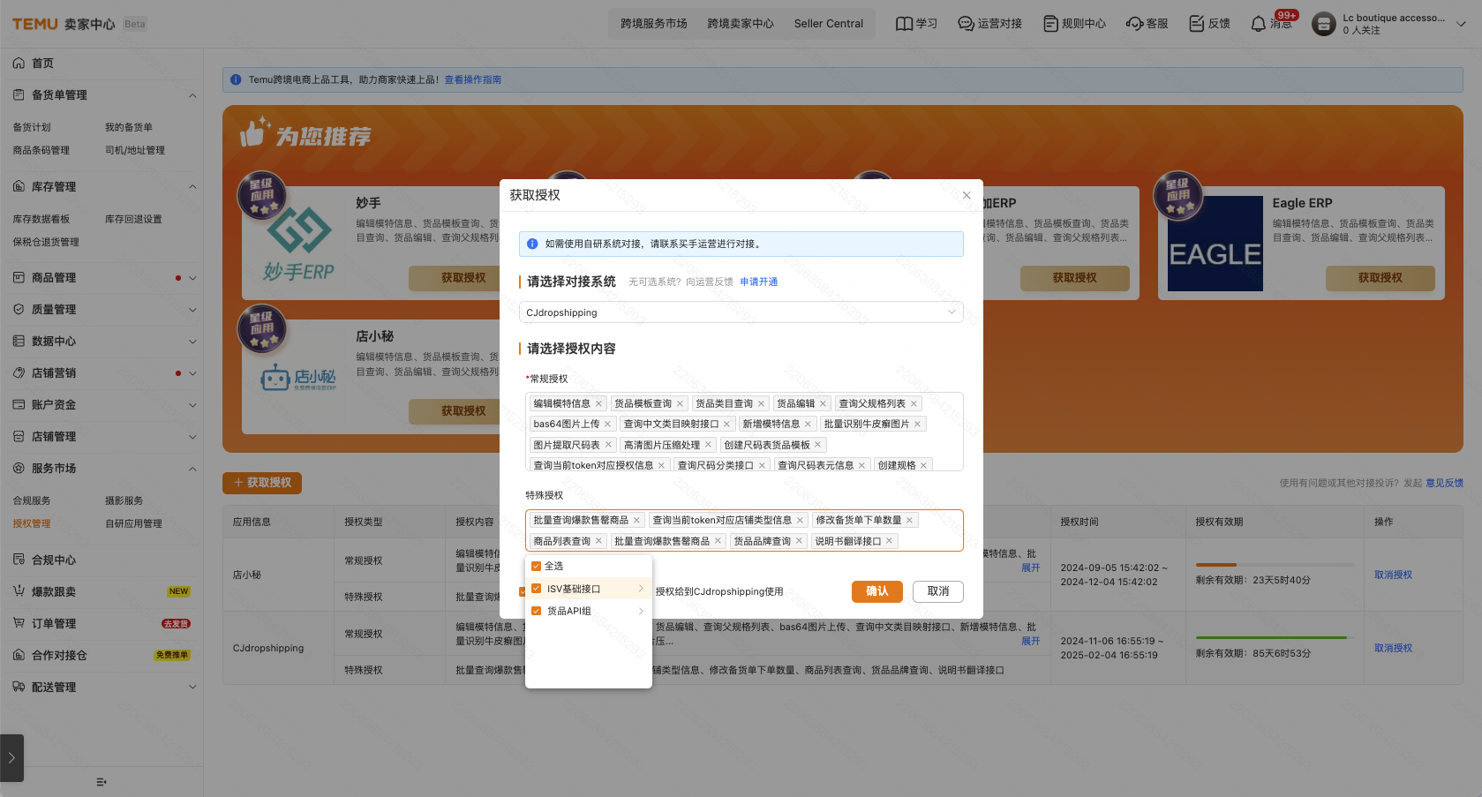Switch to 跨境卖家中心 tab

(741, 24)
